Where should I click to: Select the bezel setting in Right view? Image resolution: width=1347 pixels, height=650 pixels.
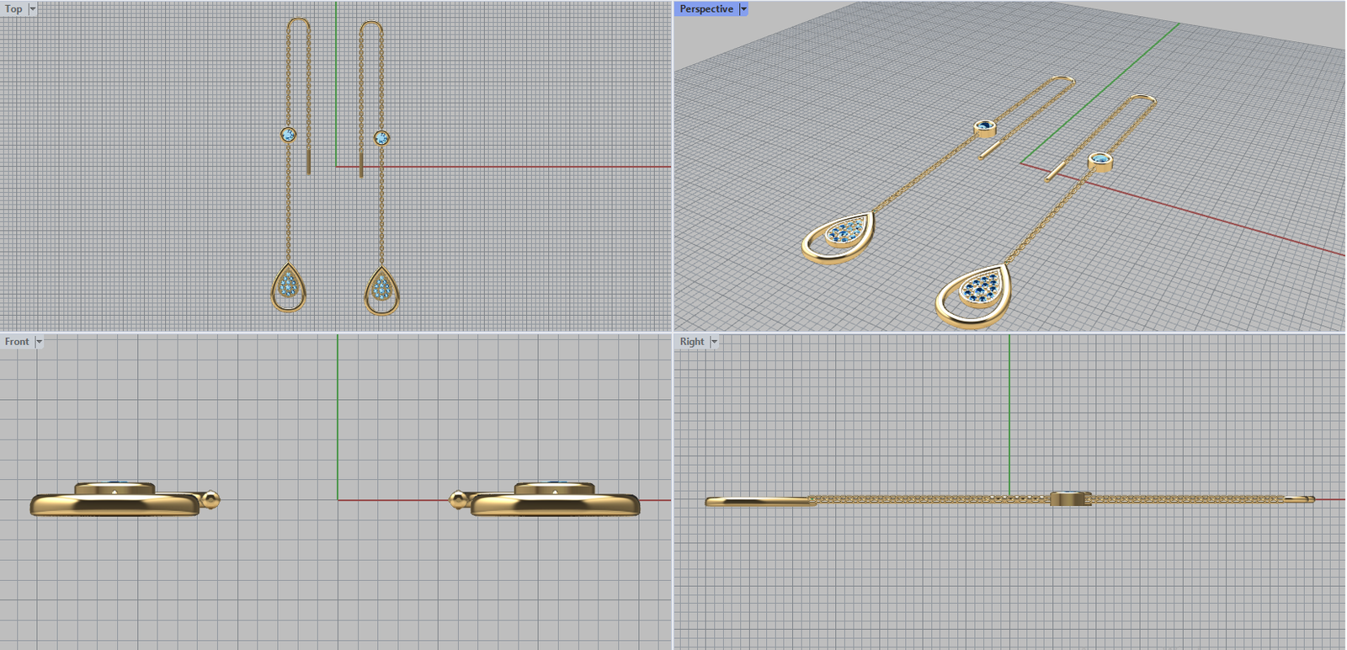pyautogui.click(x=1070, y=498)
